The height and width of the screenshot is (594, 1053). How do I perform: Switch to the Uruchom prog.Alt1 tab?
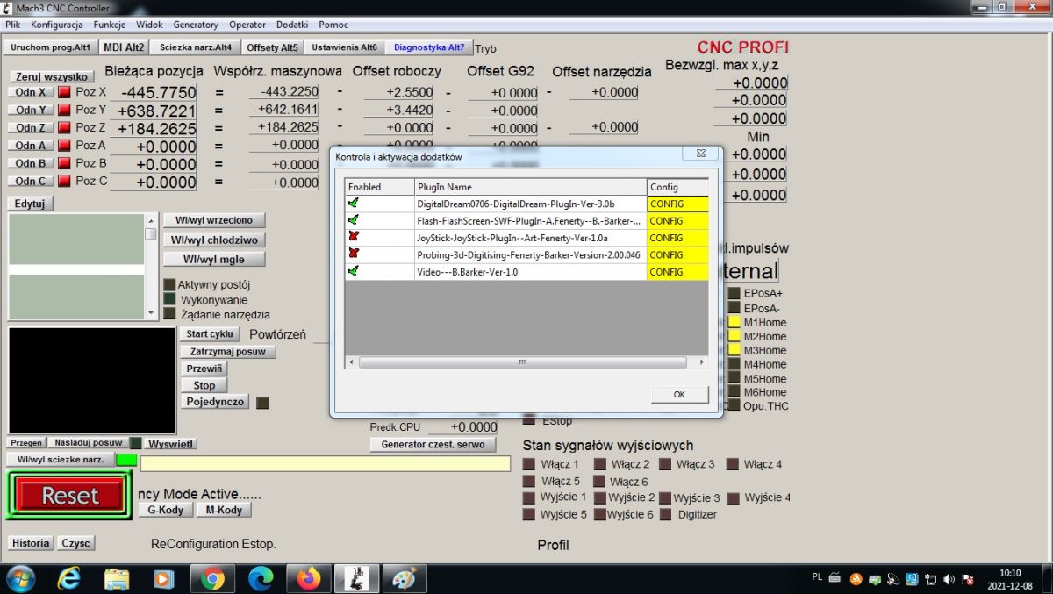50,47
